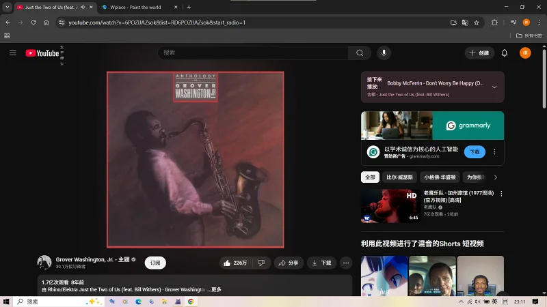Dislike the video with thumbs down
This screenshot has width=547, height=307.
(261, 263)
